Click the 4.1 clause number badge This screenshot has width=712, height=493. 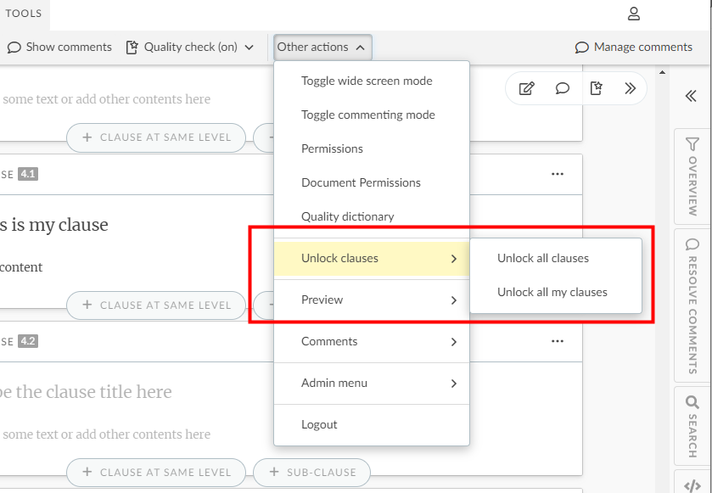click(x=28, y=174)
